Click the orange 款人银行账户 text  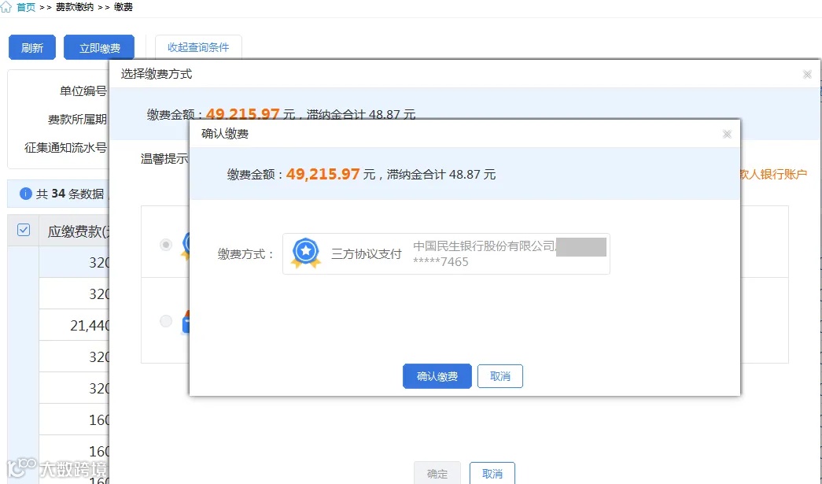pyautogui.click(x=774, y=174)
